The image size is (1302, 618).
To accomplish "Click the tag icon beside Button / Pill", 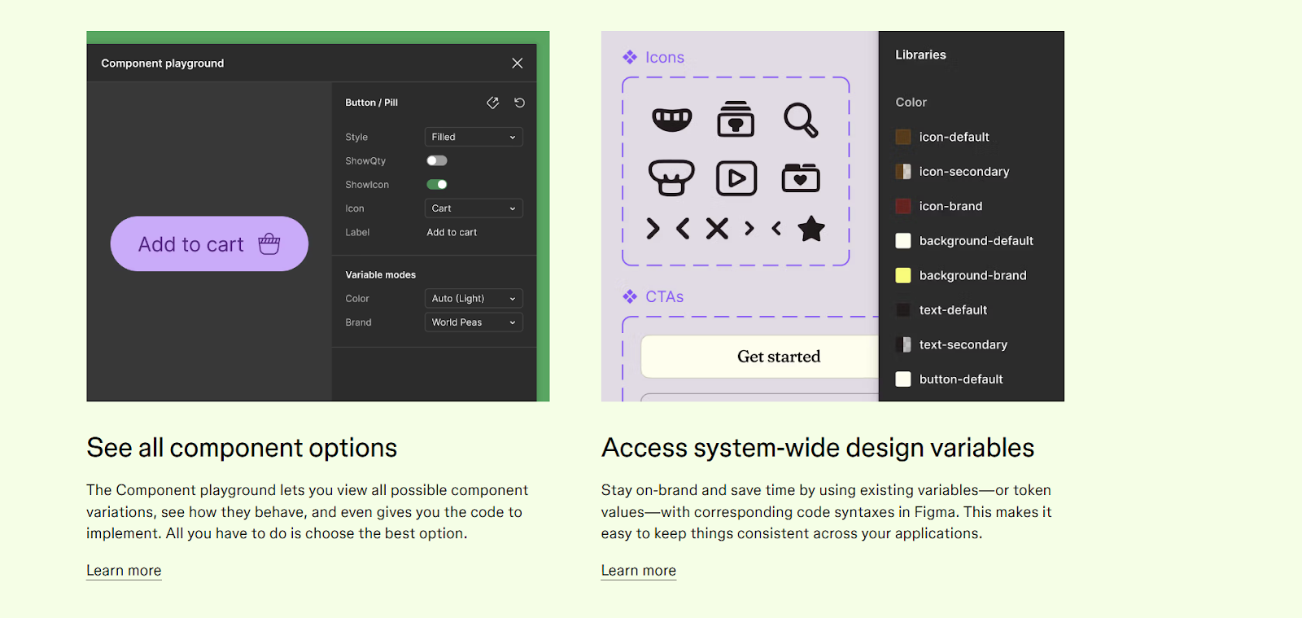I will [x=492, y=103].
